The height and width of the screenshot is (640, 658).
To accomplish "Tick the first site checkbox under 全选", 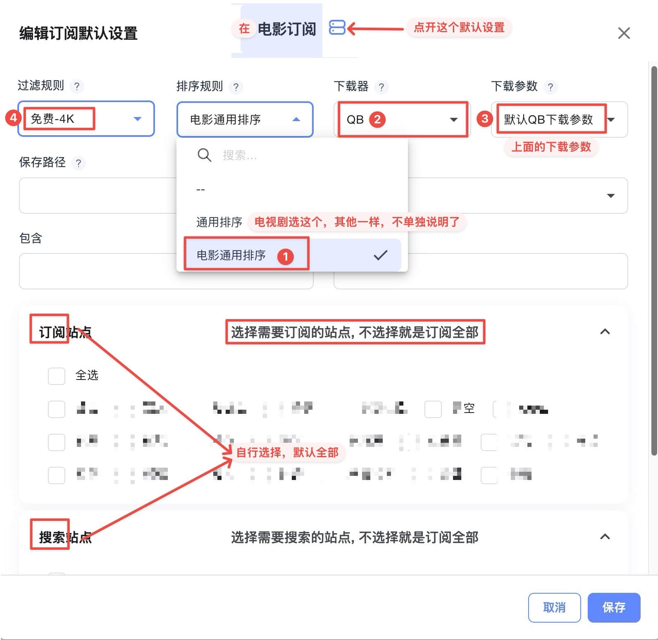I will [57, 409].
